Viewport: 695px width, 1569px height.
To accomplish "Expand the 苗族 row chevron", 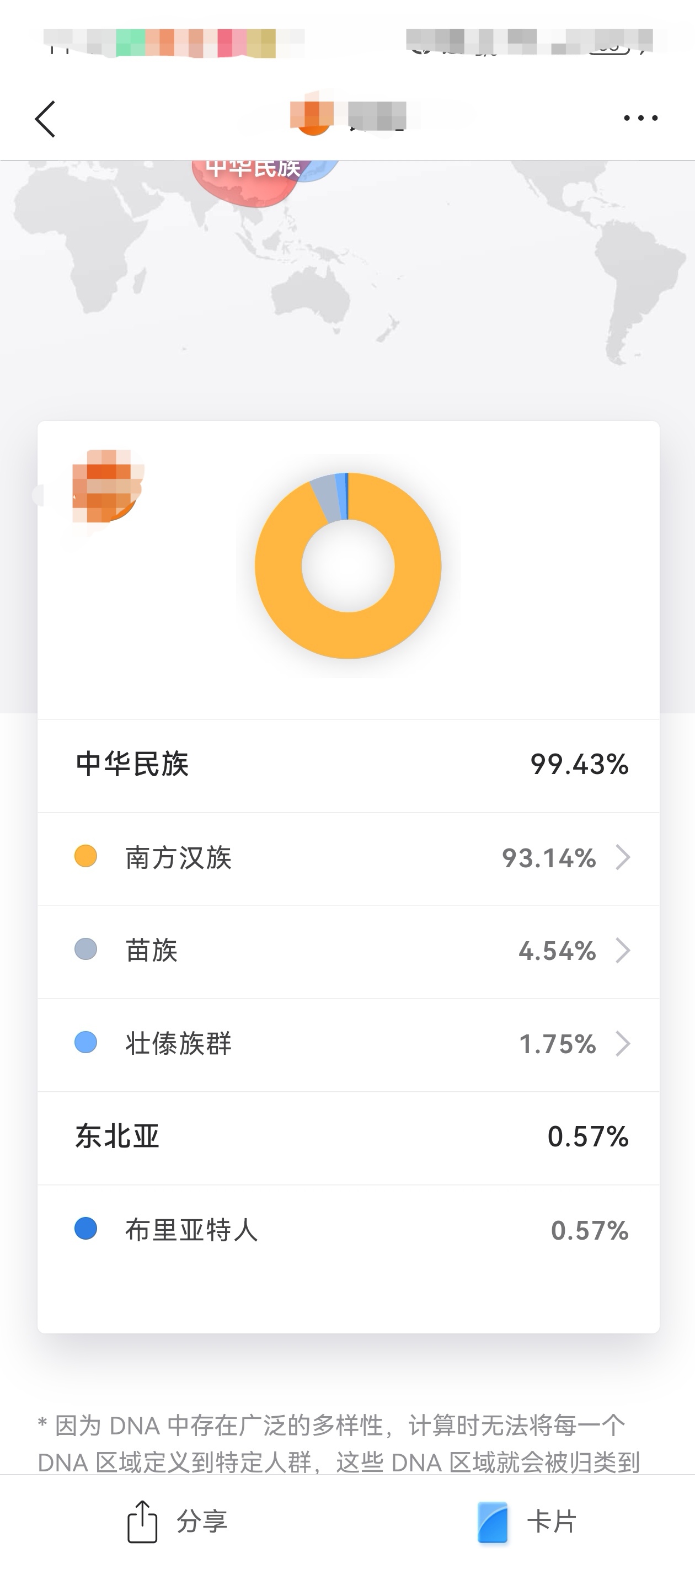I will [623, 950].
